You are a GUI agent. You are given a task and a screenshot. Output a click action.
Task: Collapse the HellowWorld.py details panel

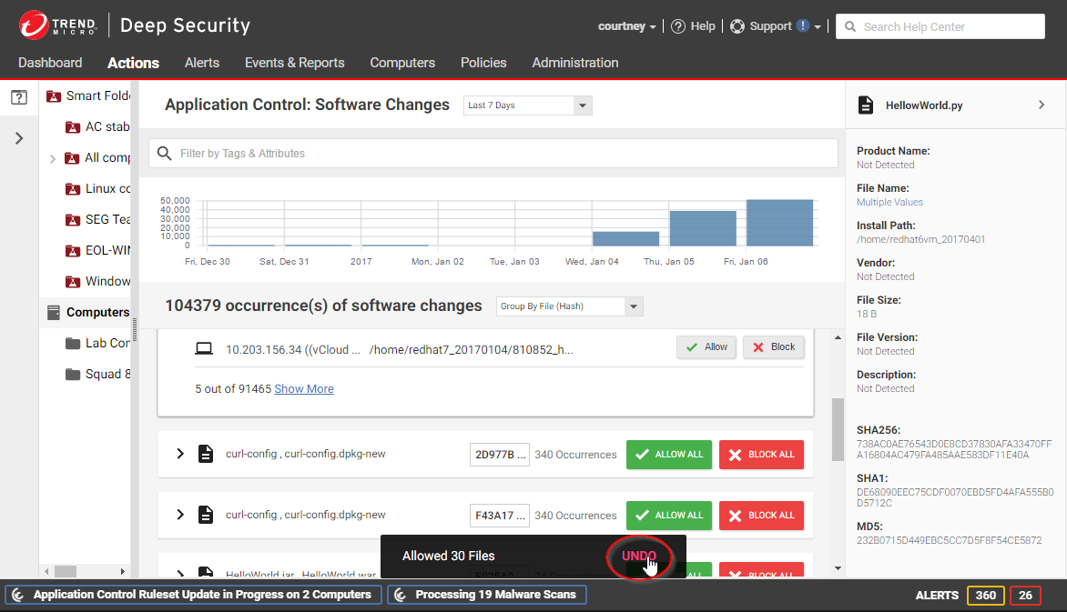point(1042,105)
